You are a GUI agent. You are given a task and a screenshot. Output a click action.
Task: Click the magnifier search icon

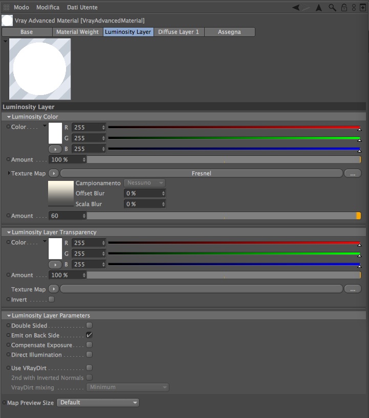click(332, 8)
